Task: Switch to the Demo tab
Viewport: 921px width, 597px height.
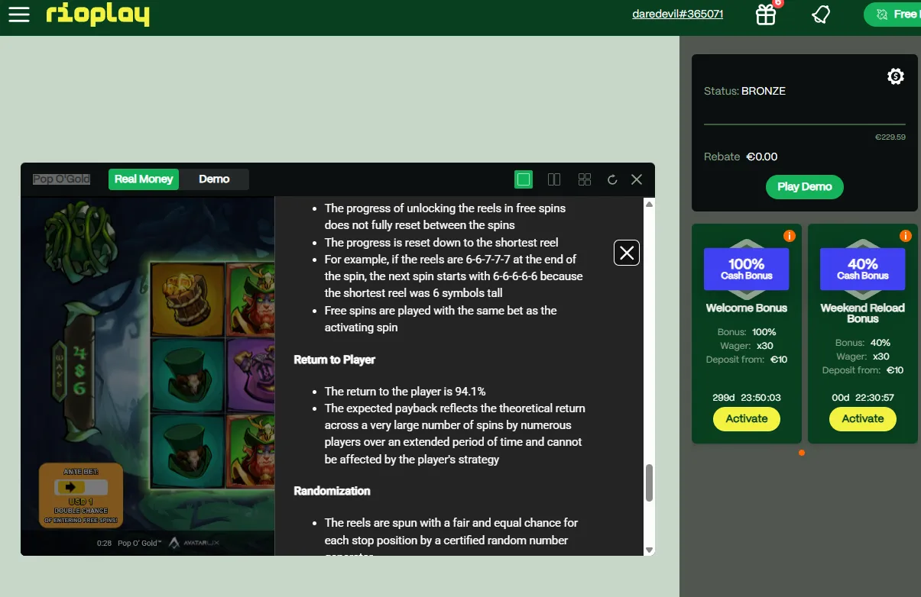Action: click(214, 179)
